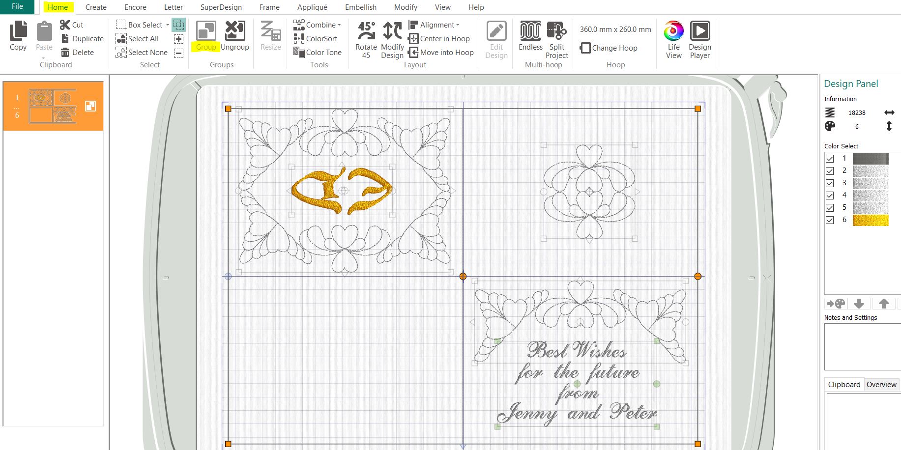Expand the Combine dropdown

[339, 25]
